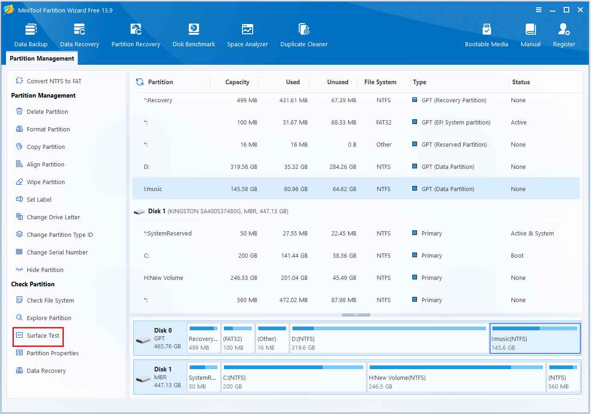The width and height of the screenshot is (591, 414).
Task: Select the C: partition row
Action: (356, 256)
